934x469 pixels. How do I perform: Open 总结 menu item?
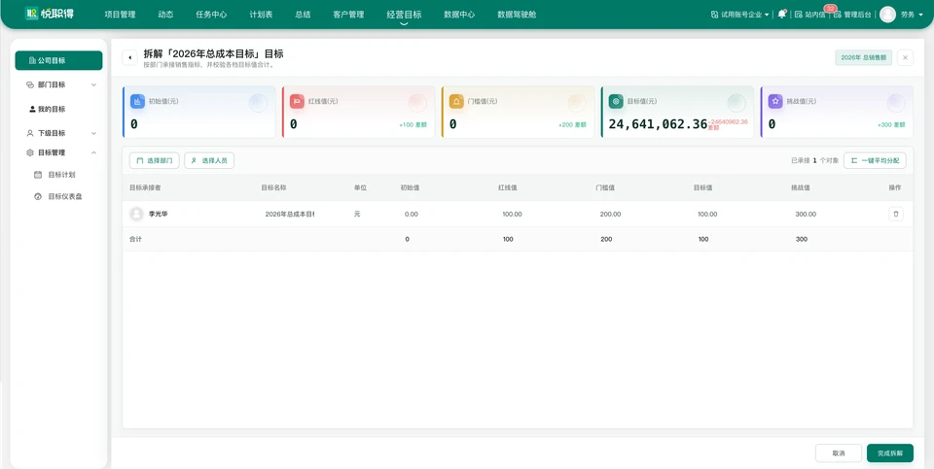[x=303, y=15]
